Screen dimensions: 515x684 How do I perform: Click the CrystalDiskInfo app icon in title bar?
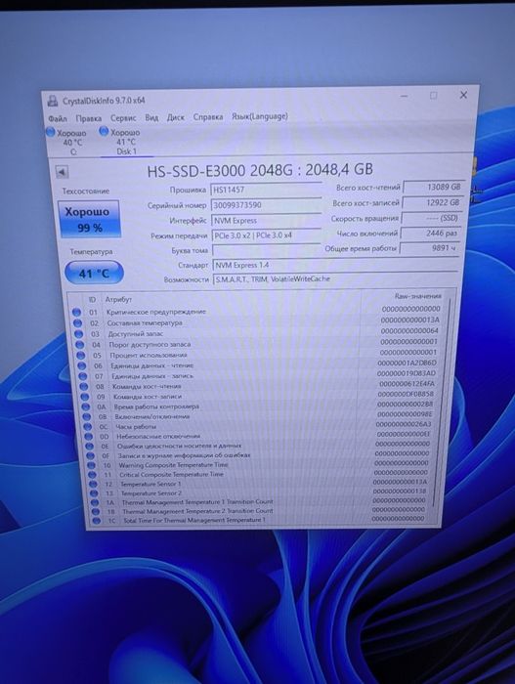click(53, 102)
